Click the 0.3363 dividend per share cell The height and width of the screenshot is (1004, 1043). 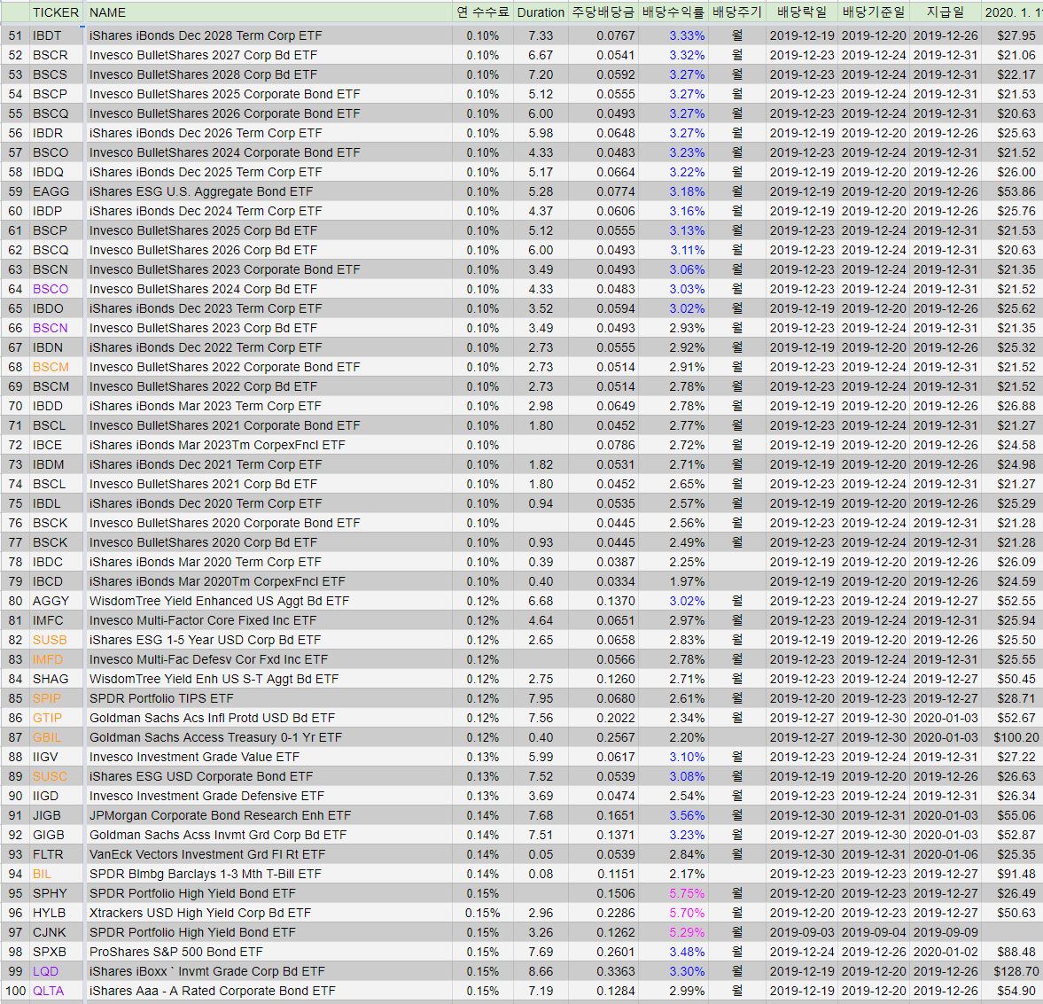click(x=603, y=971)
